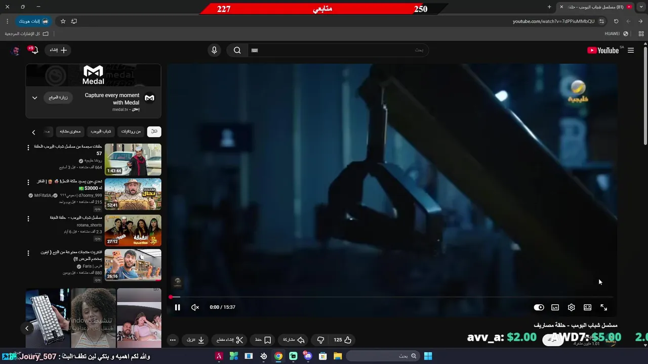Viewport: 648px width, 364px height.
Task: Open the YouTube hamburger guide menu
Action: coord(631,50)
